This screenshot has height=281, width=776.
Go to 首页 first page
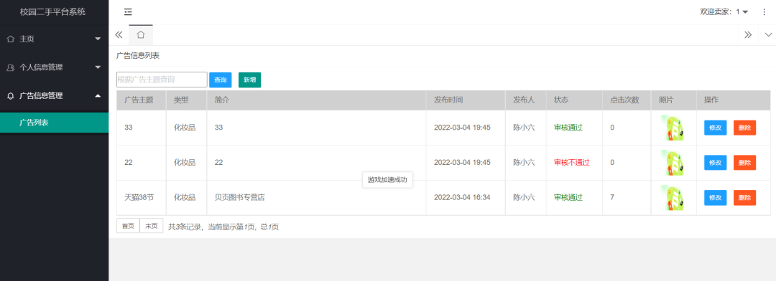(x=128, y=226)
